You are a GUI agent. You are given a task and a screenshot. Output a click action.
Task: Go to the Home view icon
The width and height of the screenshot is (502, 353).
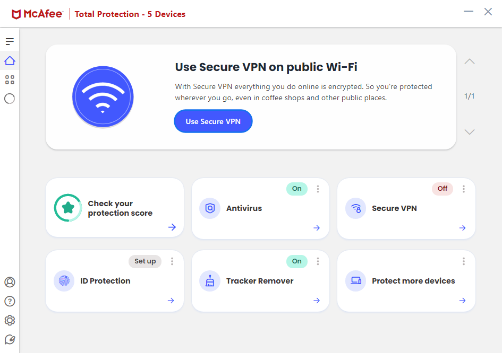pos(10,60)
